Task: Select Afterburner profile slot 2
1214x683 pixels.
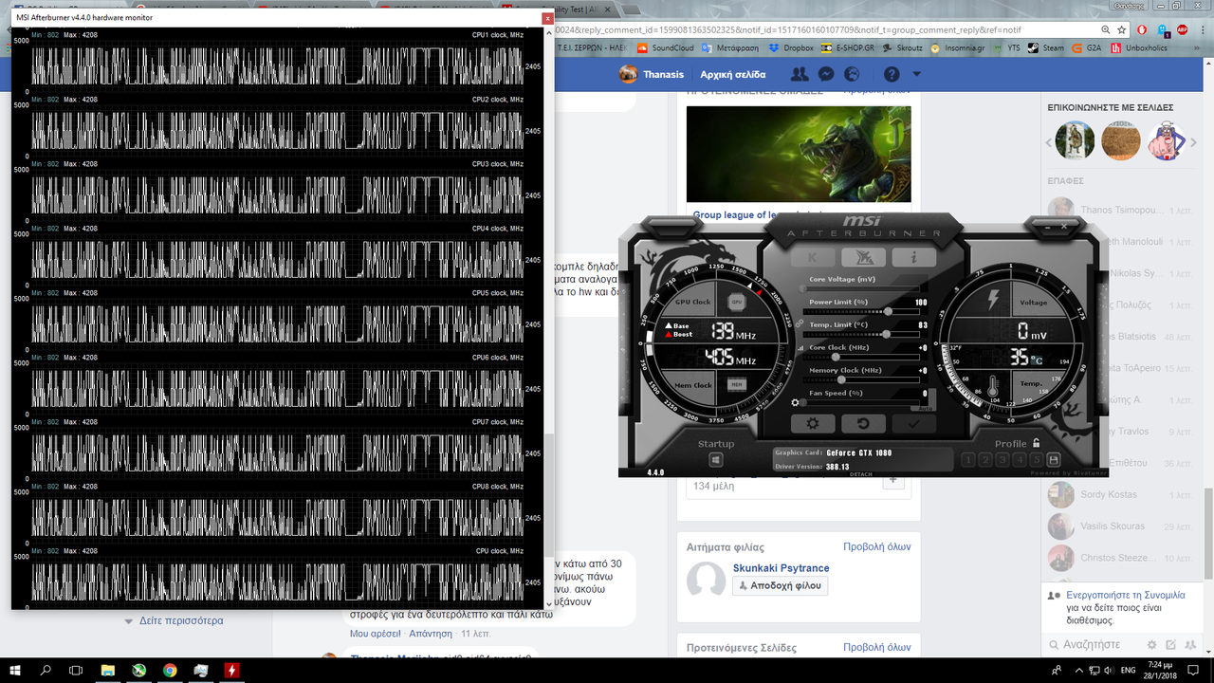Action: [985, 460]
